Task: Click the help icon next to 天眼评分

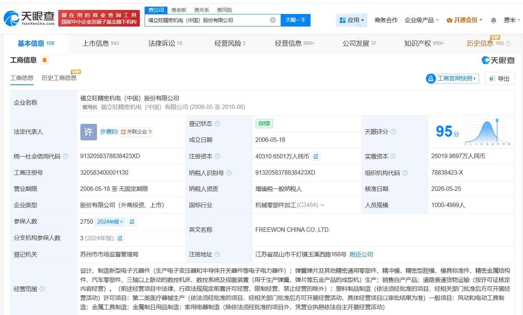Action: point(394,132)
